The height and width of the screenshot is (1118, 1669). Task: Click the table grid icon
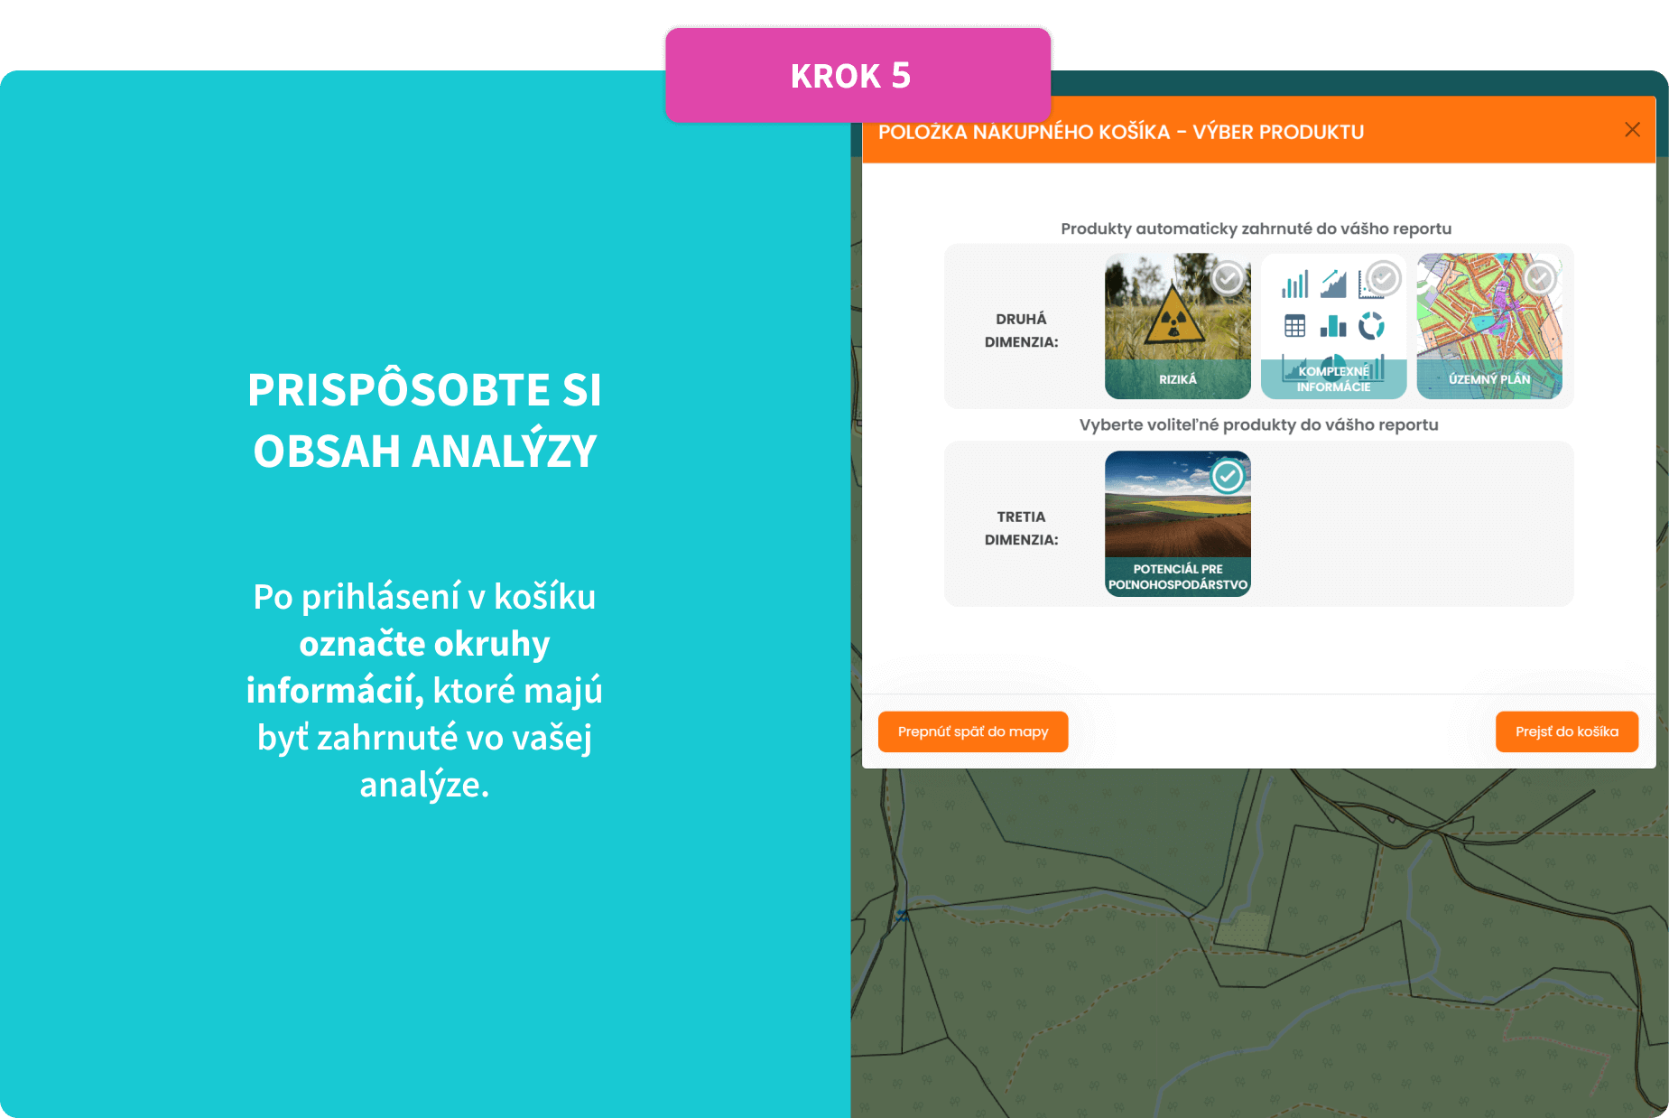point(1294,326)
